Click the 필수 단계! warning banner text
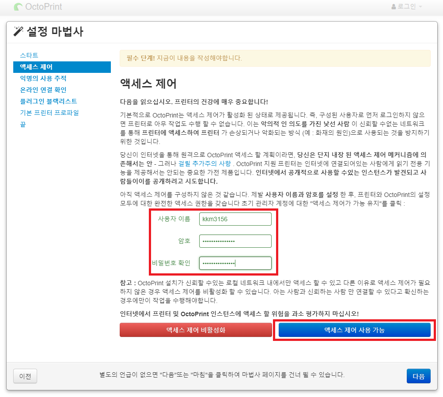 [184, 58]
